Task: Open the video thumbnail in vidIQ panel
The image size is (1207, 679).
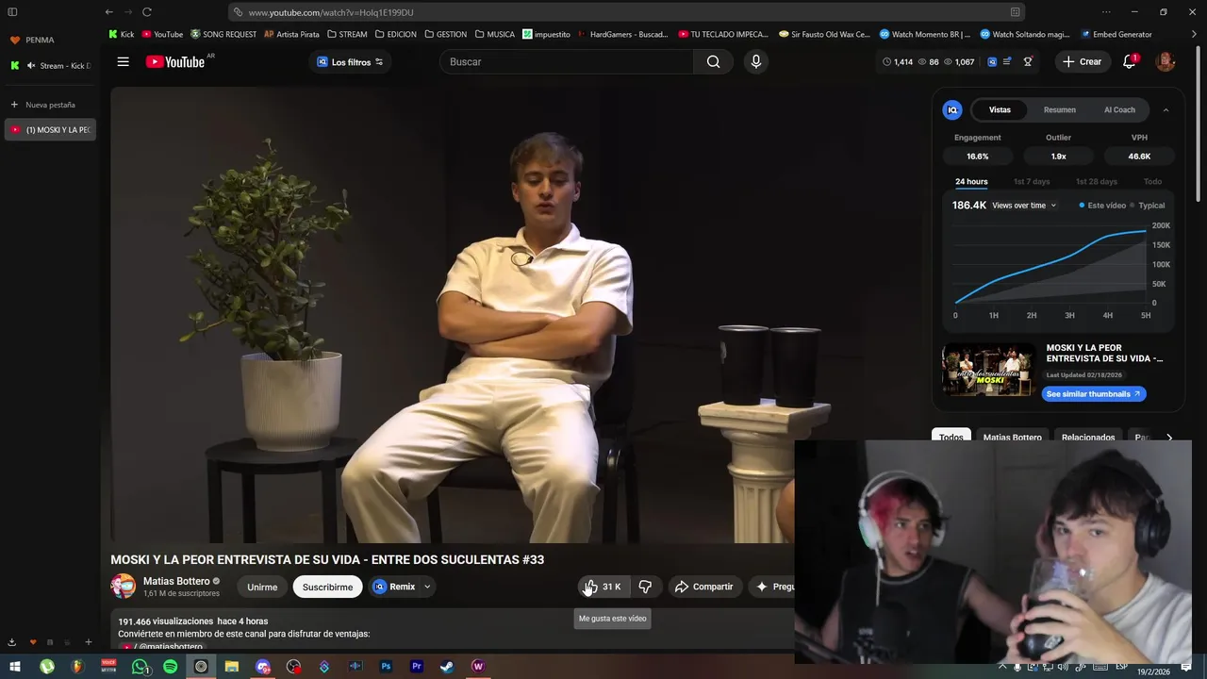Action: [x=988, y=370]
